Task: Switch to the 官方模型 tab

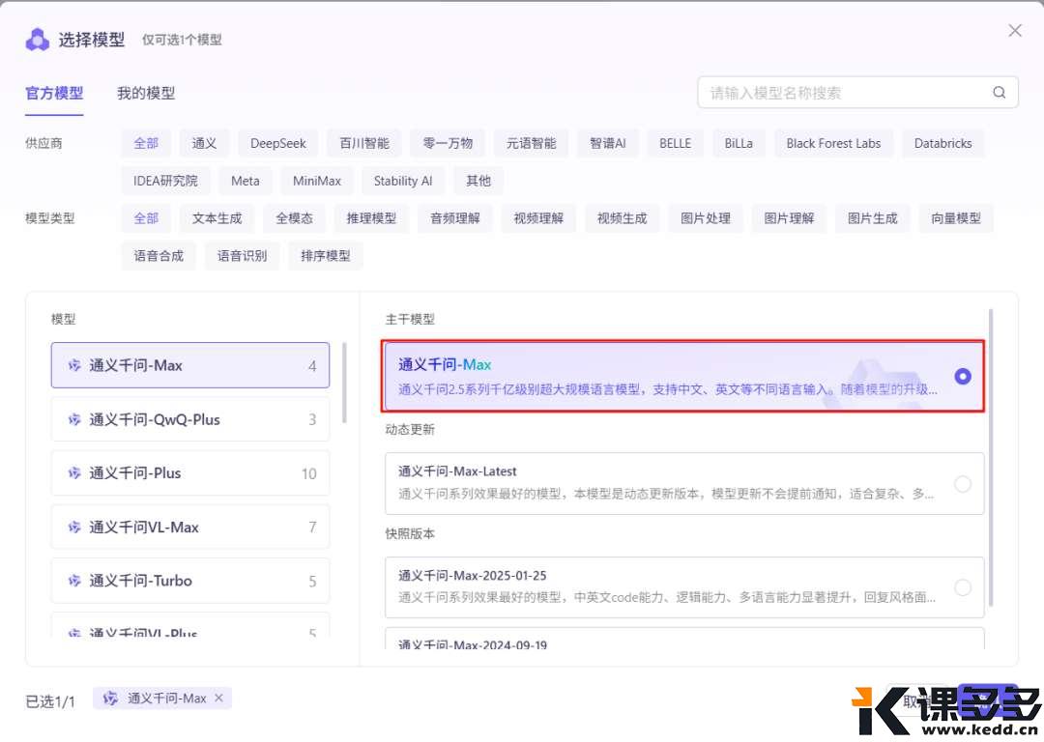Action: point(54,93)
